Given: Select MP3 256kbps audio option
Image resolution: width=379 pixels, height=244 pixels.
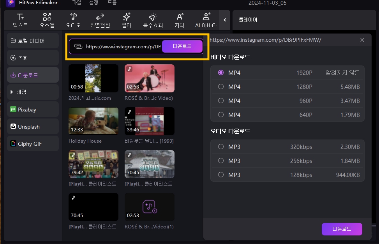Looking at the screenshot, I should pos(287,161).
